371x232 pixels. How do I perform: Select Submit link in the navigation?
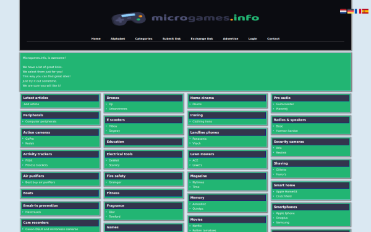171,38
